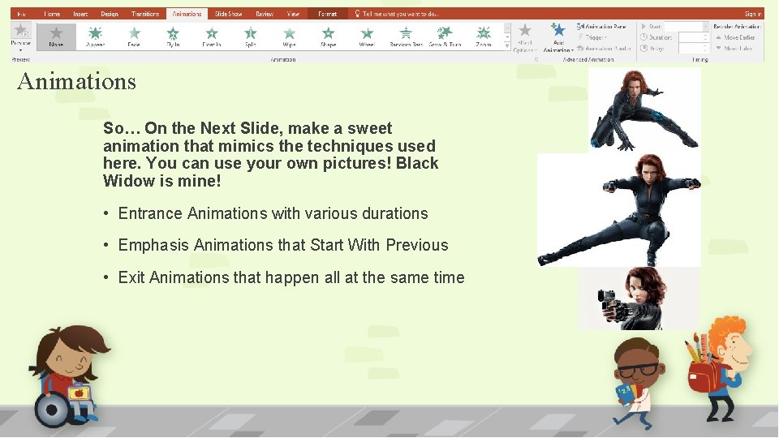Open the File tab

[x=21, y=14]
